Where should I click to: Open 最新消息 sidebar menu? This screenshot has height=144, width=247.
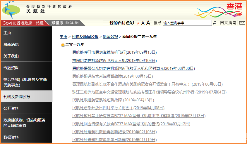[26, 44]
